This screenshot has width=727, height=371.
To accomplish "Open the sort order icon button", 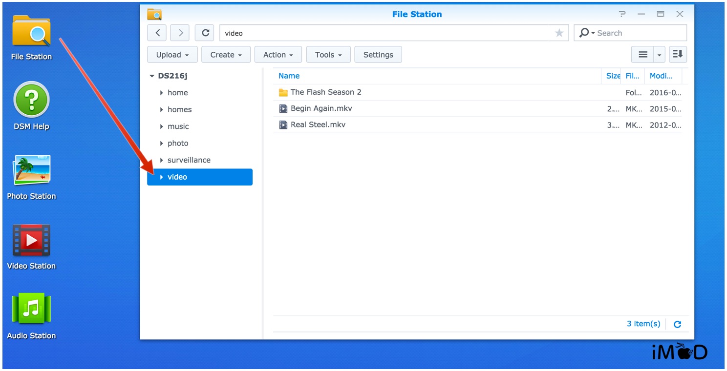I will pos(678,55).
